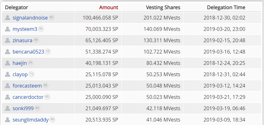Viewport: 264px width, 125px height.
Task: Open seunglimdaddy delegator link
Action: click(31, 120)
